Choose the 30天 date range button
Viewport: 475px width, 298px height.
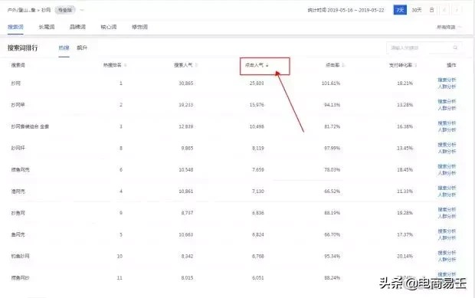(416, 10)
